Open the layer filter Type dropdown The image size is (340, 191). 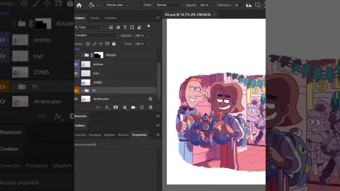[x=89, y=27]
